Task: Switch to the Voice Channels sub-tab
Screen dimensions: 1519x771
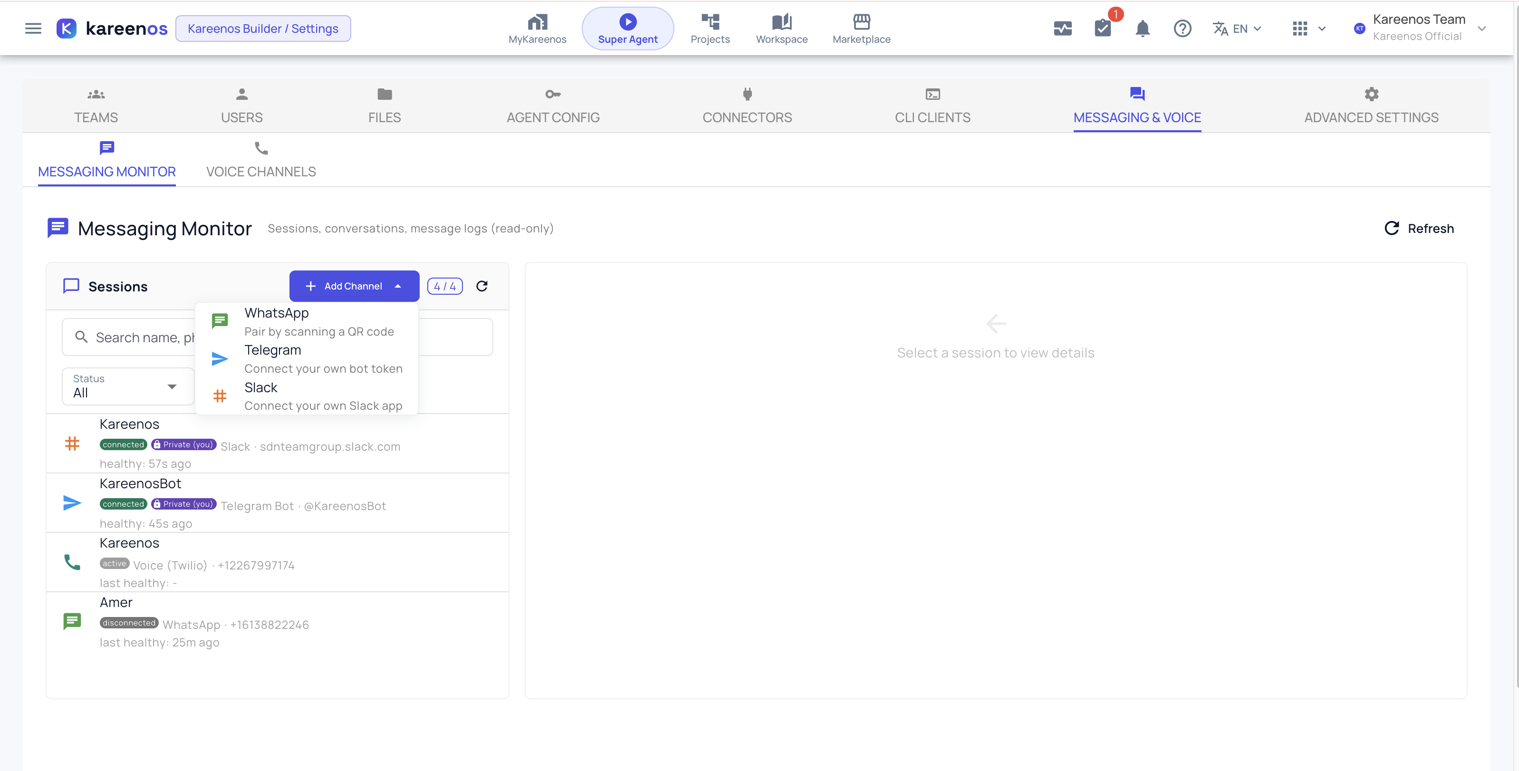Action: click(260, 160)
